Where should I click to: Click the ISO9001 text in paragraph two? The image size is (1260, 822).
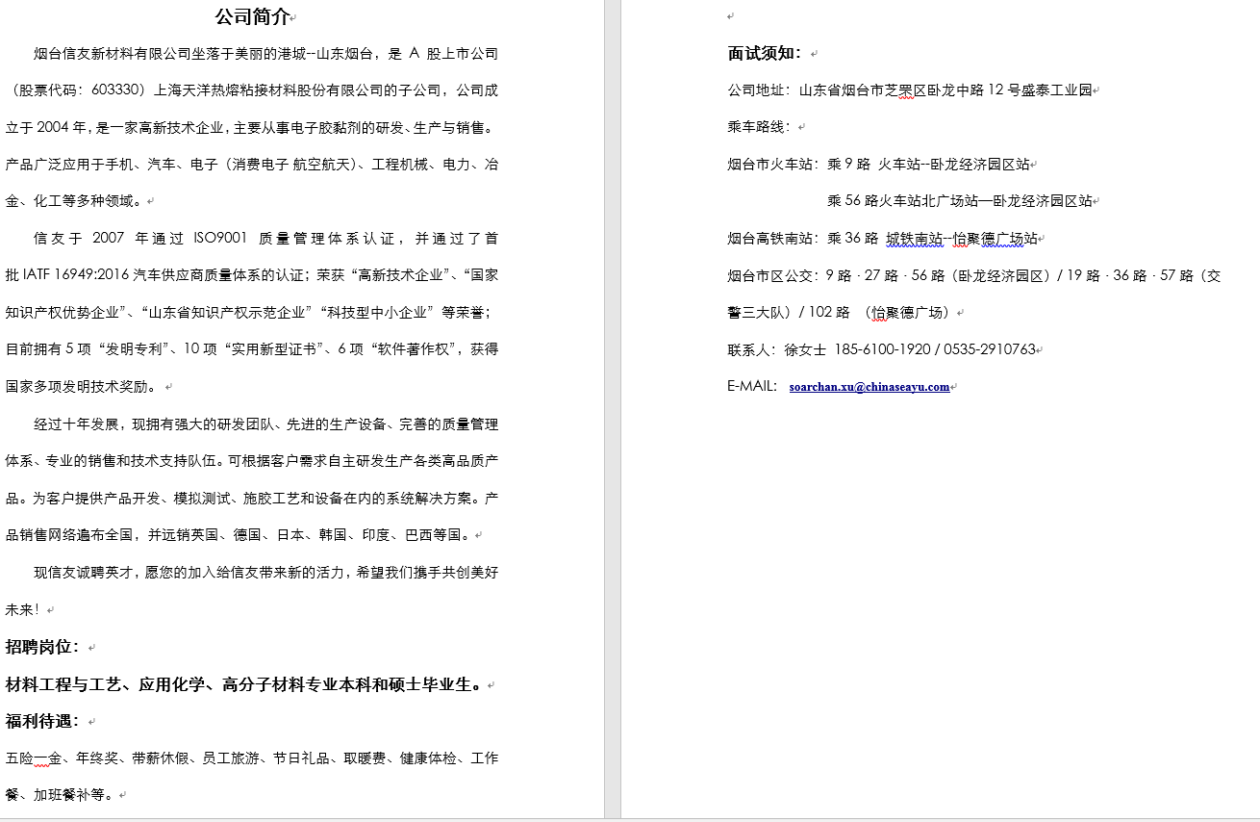220,239
